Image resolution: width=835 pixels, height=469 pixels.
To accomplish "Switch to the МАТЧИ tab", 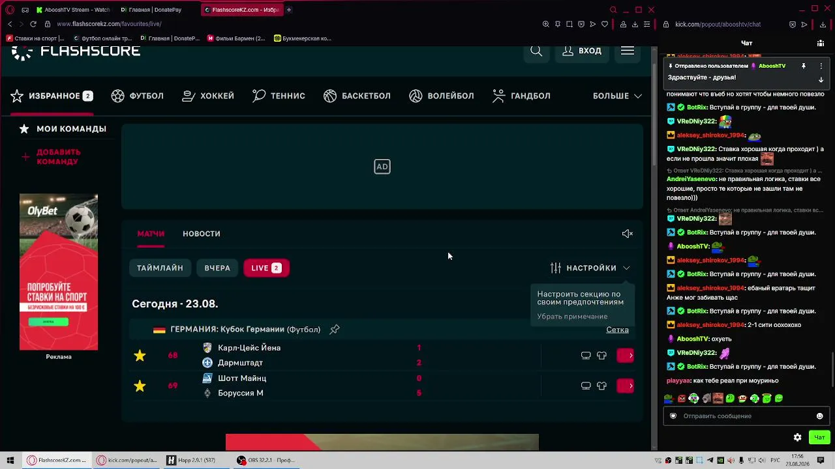I will click(x=151, y=234).
